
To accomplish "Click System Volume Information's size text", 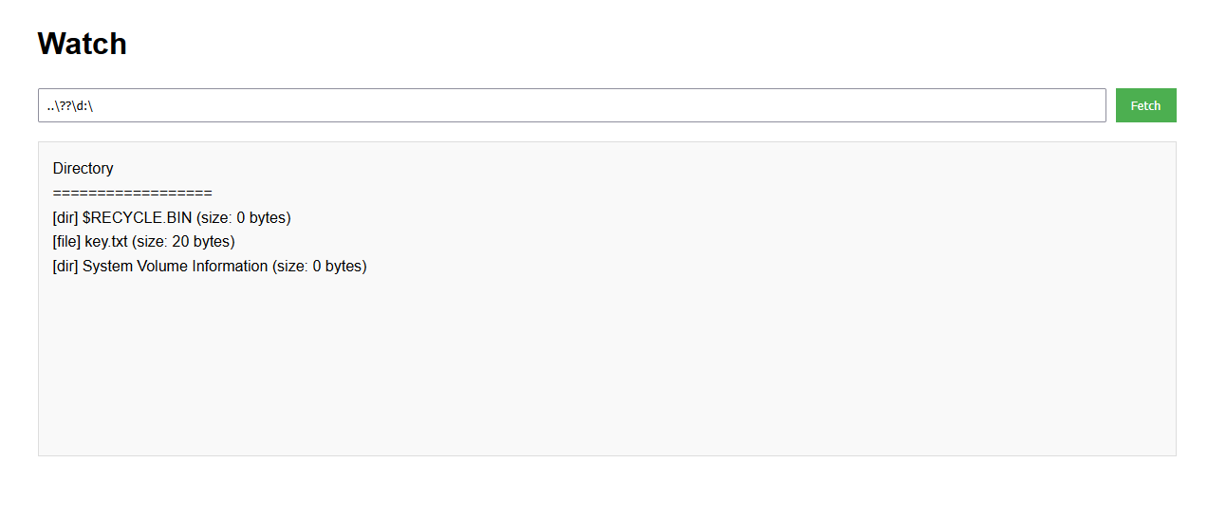I will [x=319, y=267].
